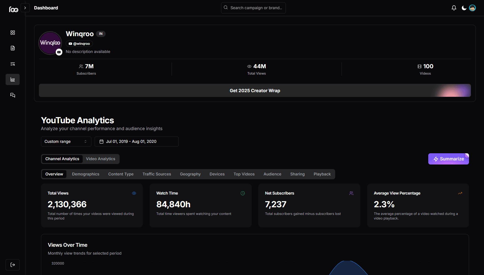Click the search campaign or brand input field
Image resolution: width=484 pixels, height=275 pixels.
(253, 8)
